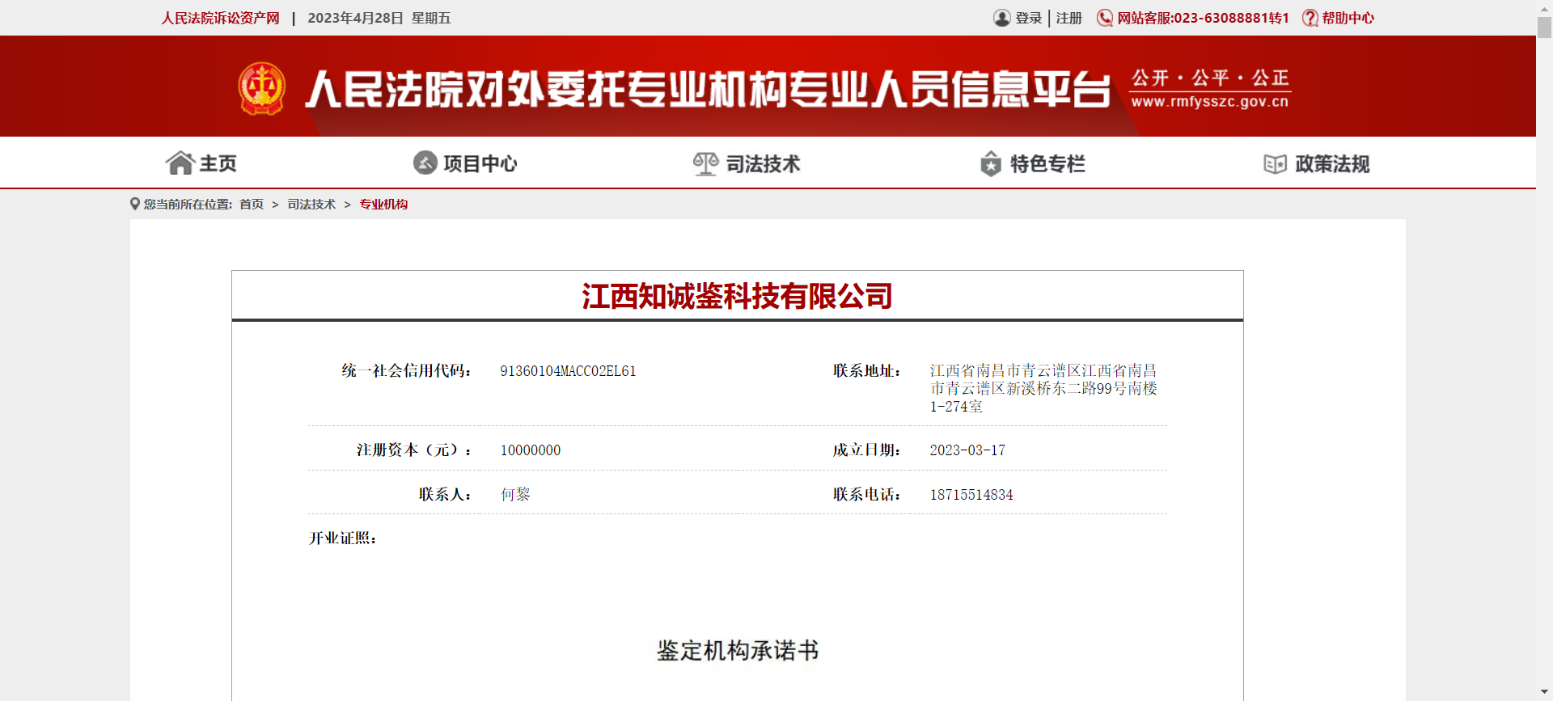The height and width of the screenshot is (701, 1553).
Task: Click the gavel icon beside 项目中心
Action: [x=425, y=163]
